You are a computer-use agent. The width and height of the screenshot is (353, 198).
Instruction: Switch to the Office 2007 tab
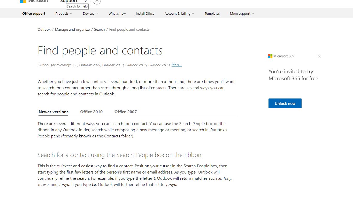pyautogui.click(x=126, y=112)
